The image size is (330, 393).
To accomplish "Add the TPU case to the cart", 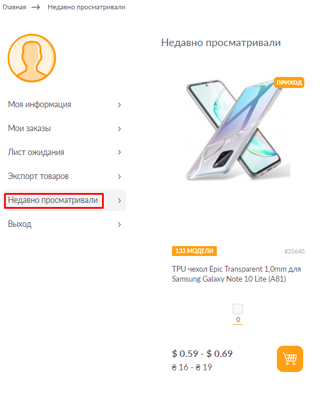I will click(x=290, y=359).
